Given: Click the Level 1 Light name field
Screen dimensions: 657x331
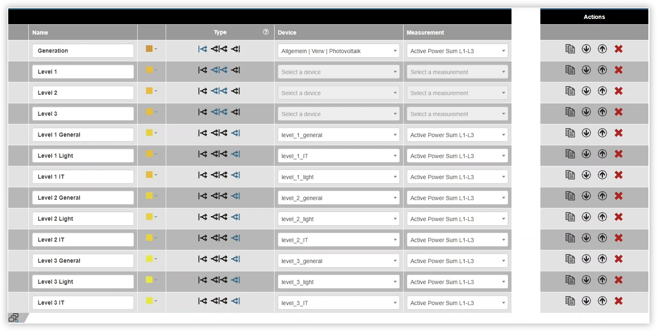Looking at the screenshot, I should 83,156.
